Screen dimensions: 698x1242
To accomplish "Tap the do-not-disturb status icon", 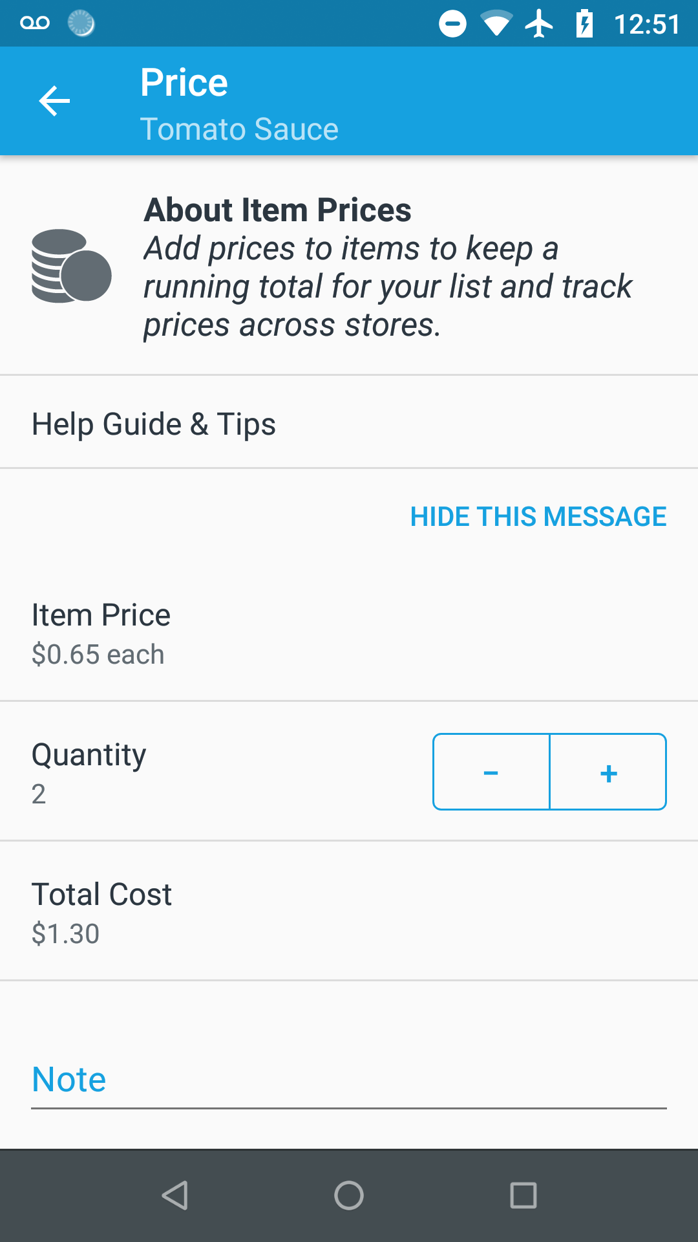I will pos(452,24).
